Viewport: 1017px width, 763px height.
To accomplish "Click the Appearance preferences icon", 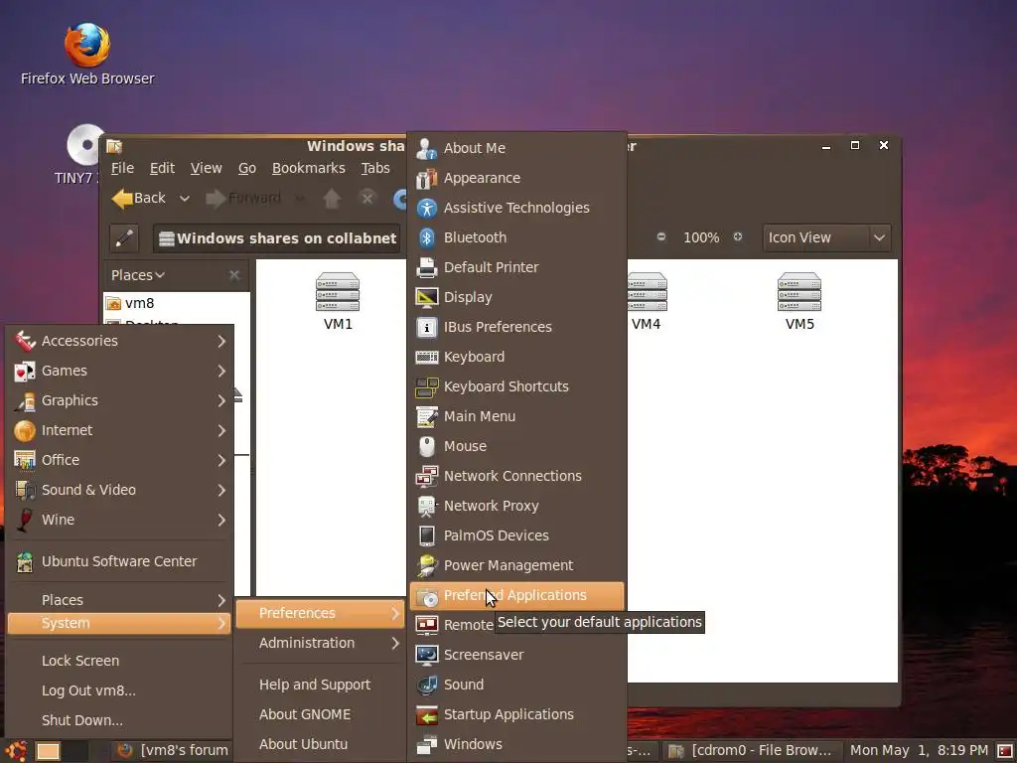I will click(426, 179).
